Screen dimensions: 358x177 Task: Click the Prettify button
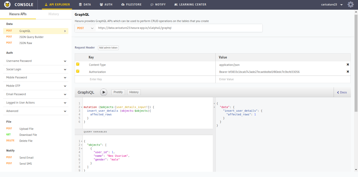point(118,92)
